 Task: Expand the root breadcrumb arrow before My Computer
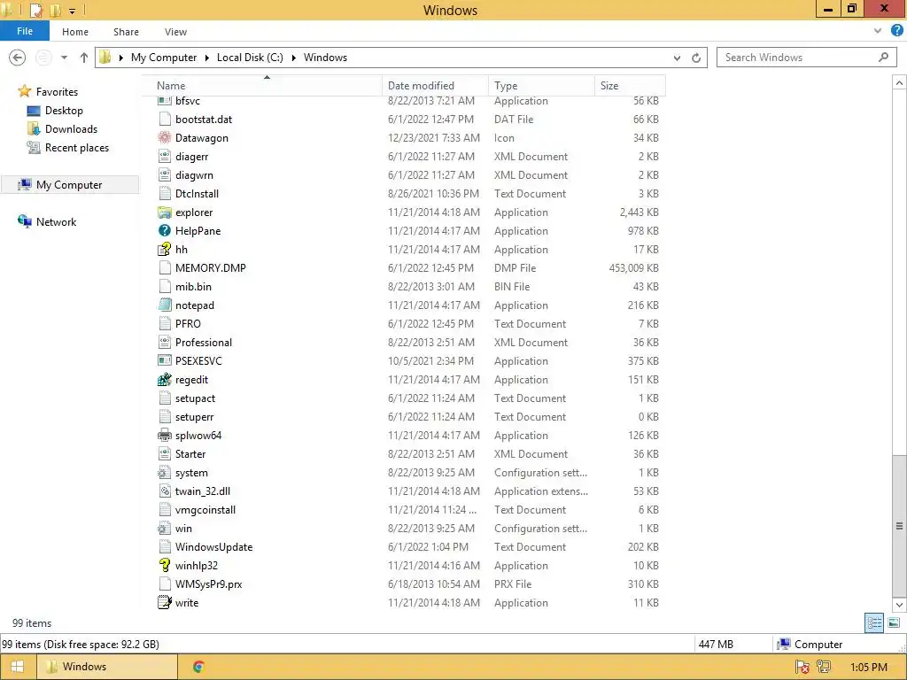pos(120,58)
